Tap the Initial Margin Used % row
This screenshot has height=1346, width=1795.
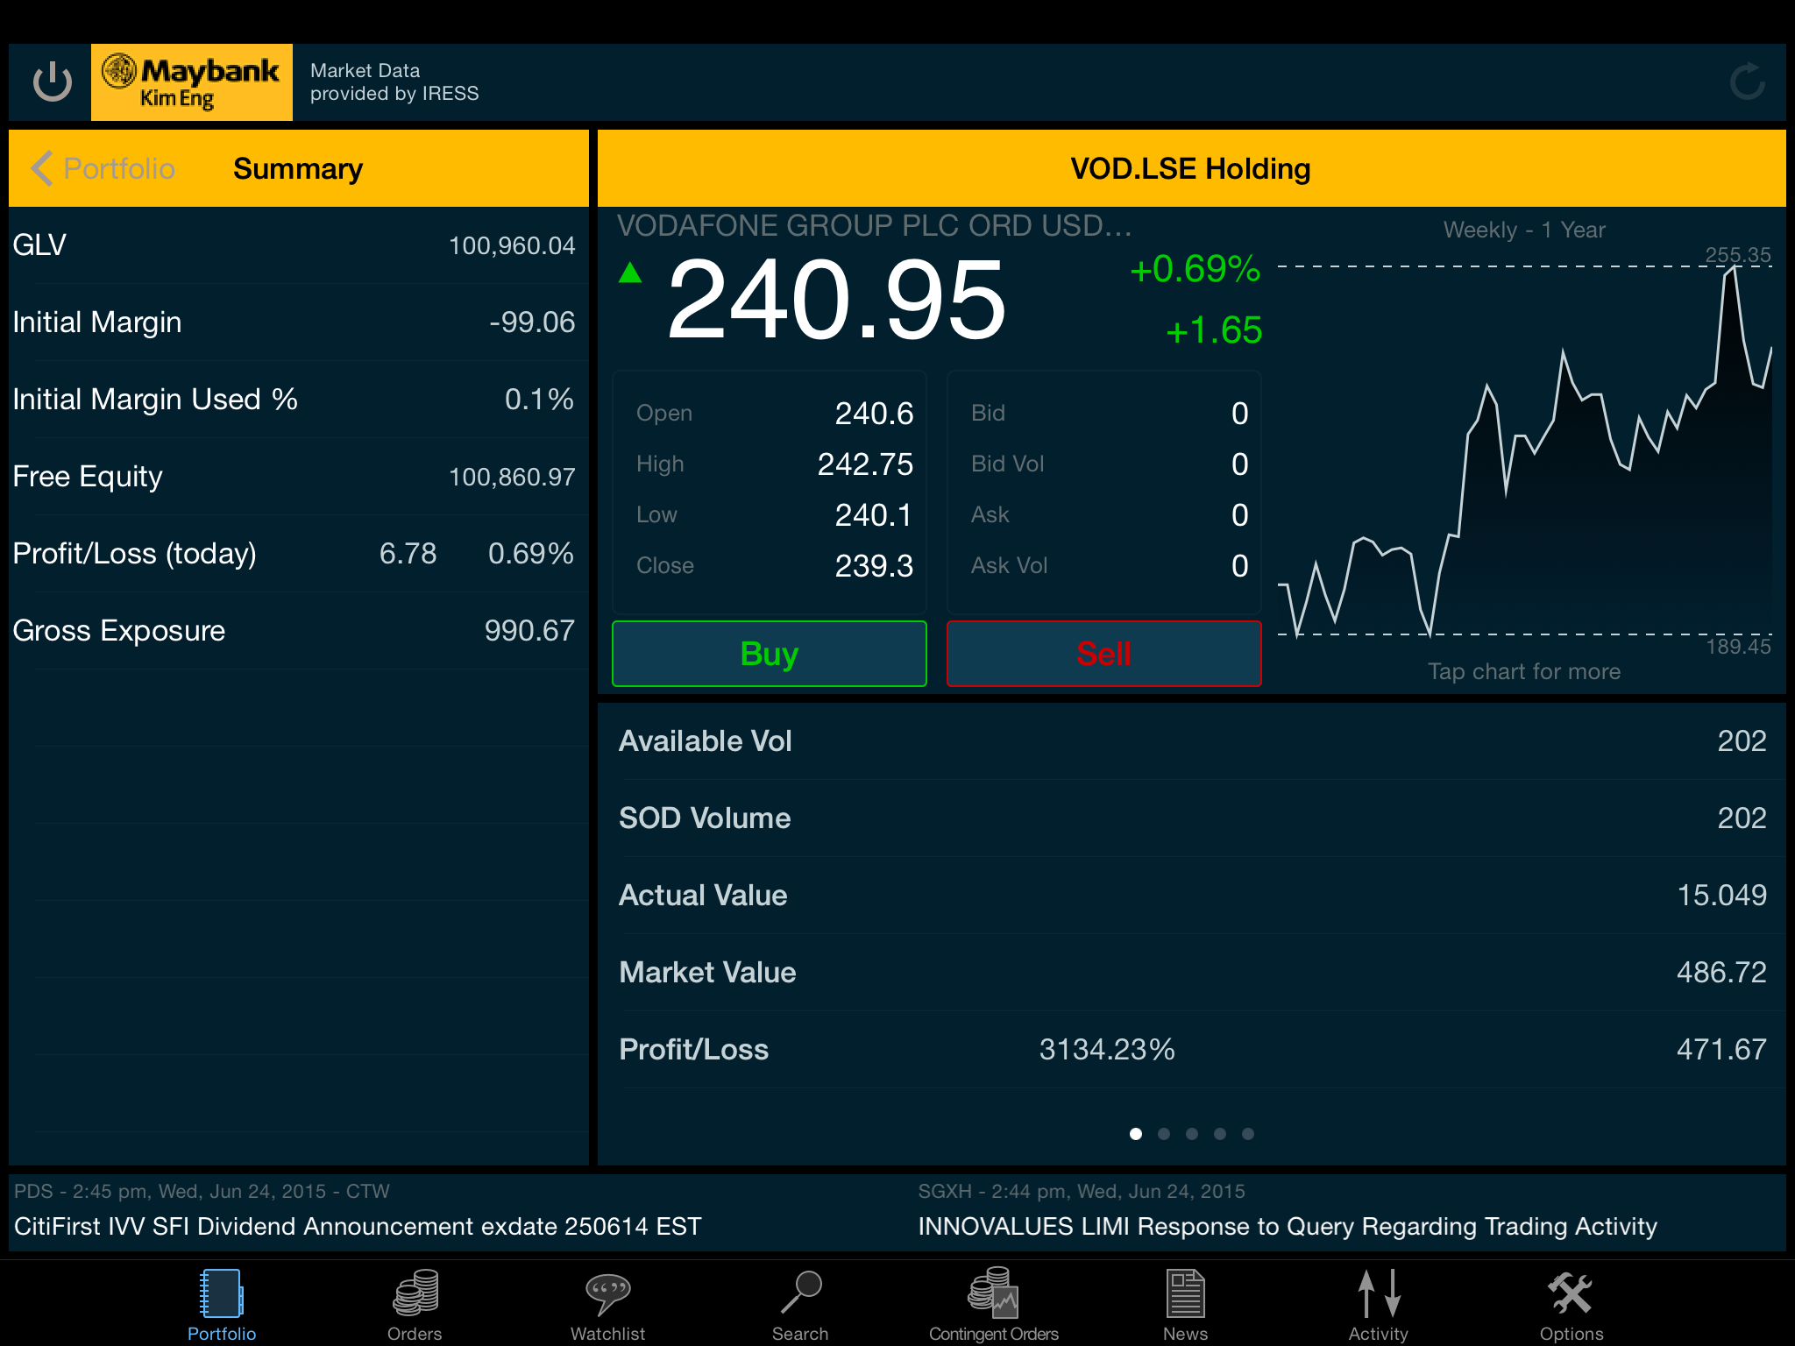point(298,400)
